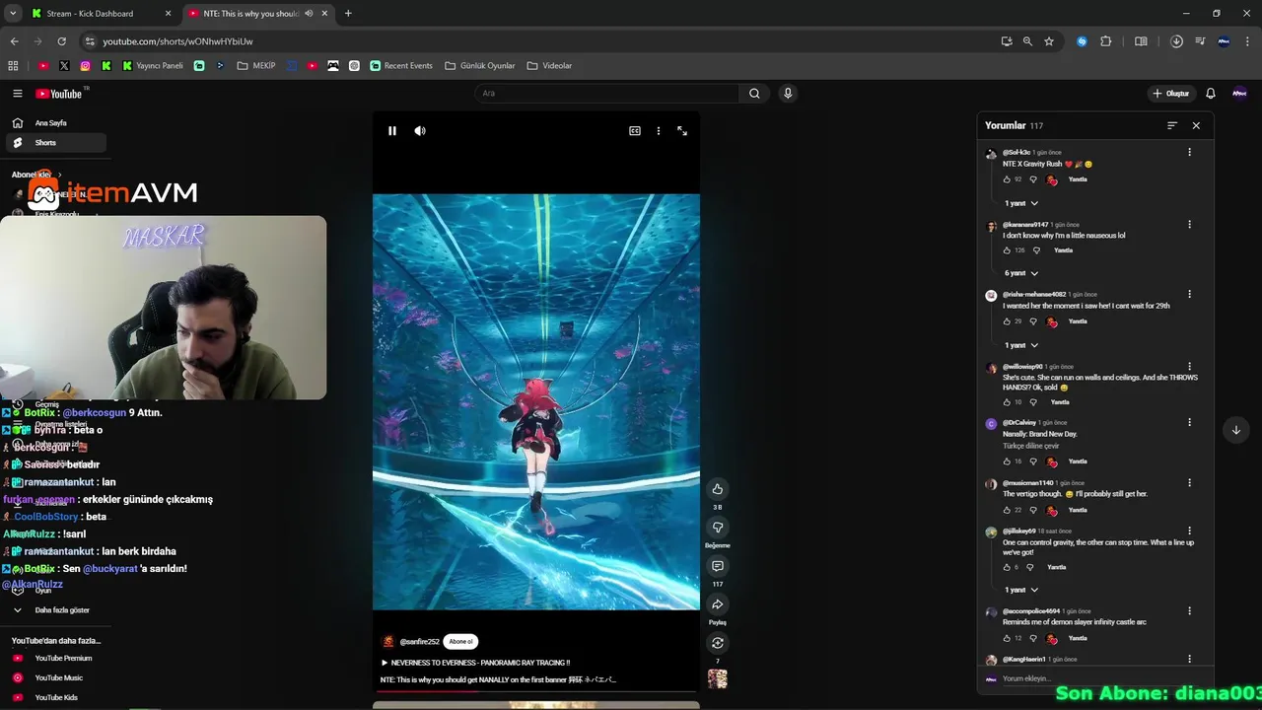Open the @sanfire252 channel link
The image size is (1262, 710).
pyautogui.click(x=419, y=642)
